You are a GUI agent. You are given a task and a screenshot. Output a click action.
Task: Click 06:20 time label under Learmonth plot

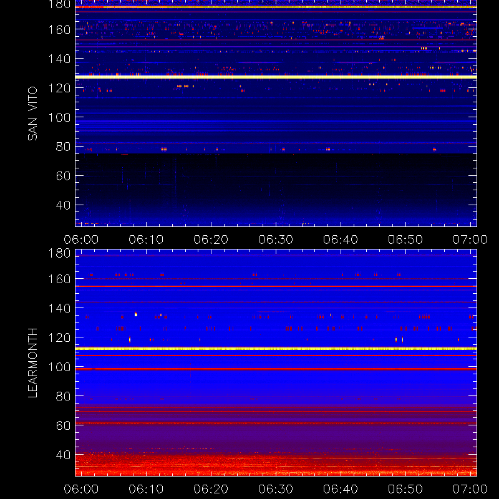tap(211, 489)
